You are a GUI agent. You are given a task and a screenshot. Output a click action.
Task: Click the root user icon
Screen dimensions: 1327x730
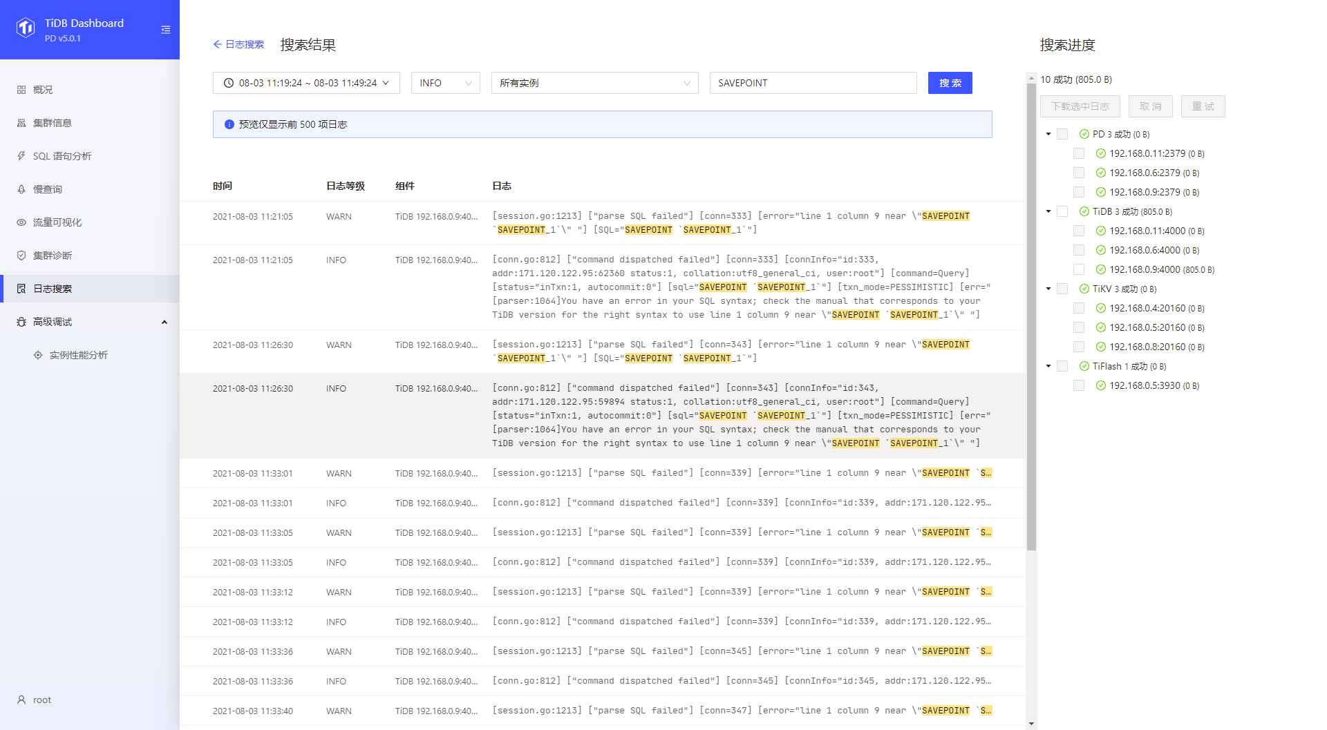coord(21,700)
